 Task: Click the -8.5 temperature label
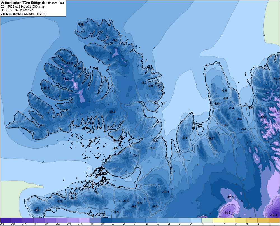tap(116, 212)
